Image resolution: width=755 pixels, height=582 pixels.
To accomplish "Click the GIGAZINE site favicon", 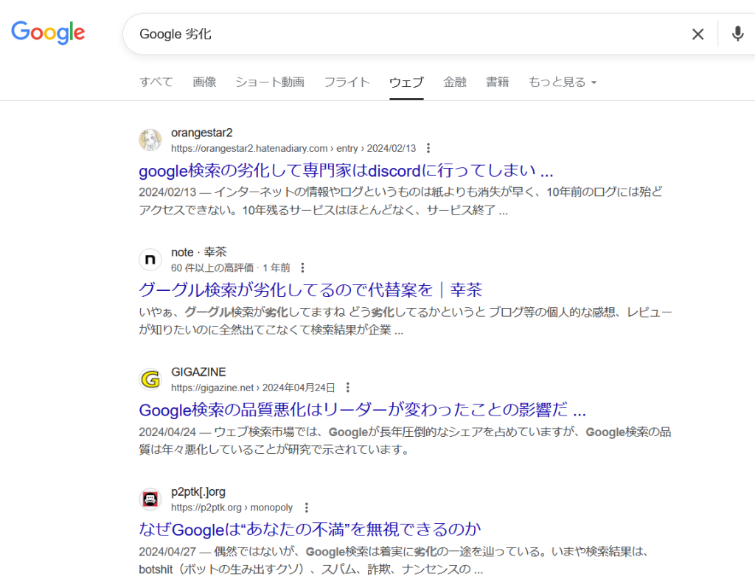I will 150,379.
